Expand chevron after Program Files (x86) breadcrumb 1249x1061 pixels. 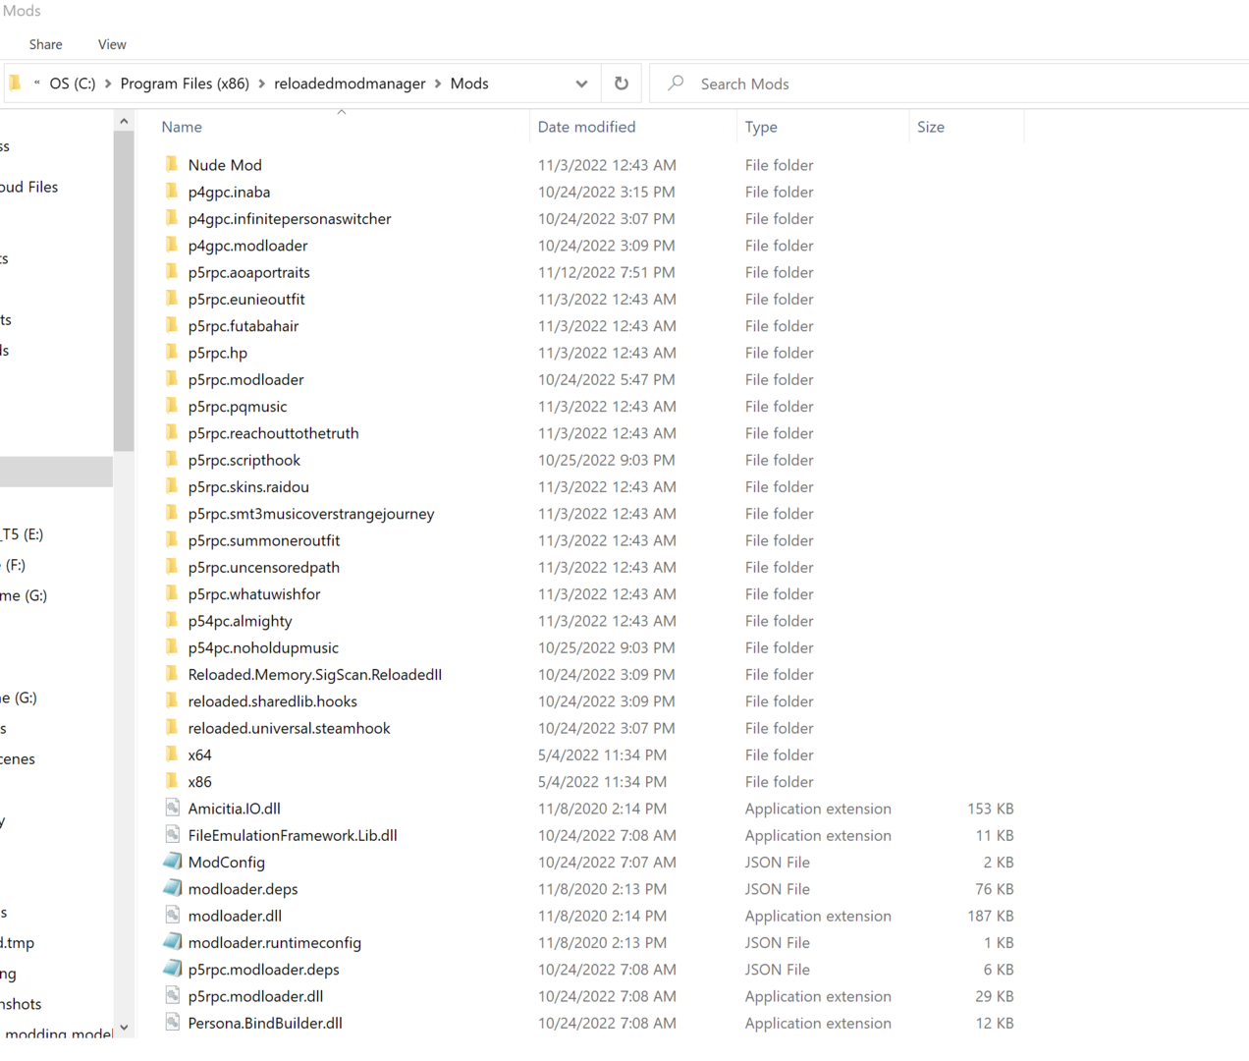262,84
